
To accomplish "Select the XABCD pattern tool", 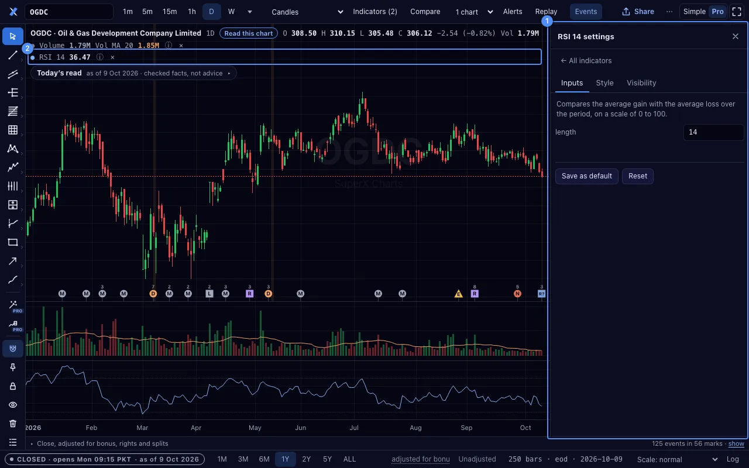I will click(x=13, y=149).
